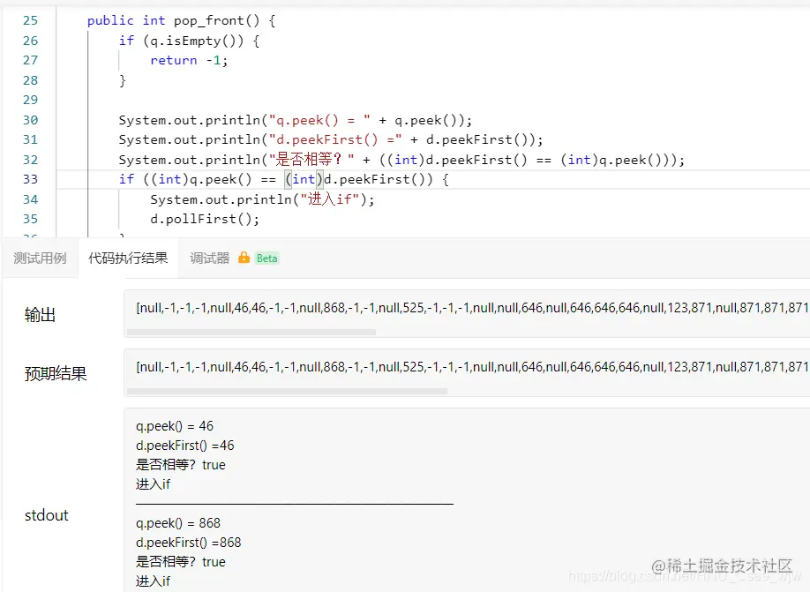Click the 'return -1;' statement
Image resolution: width=810 pixels, height=592 pixels.
189,61
